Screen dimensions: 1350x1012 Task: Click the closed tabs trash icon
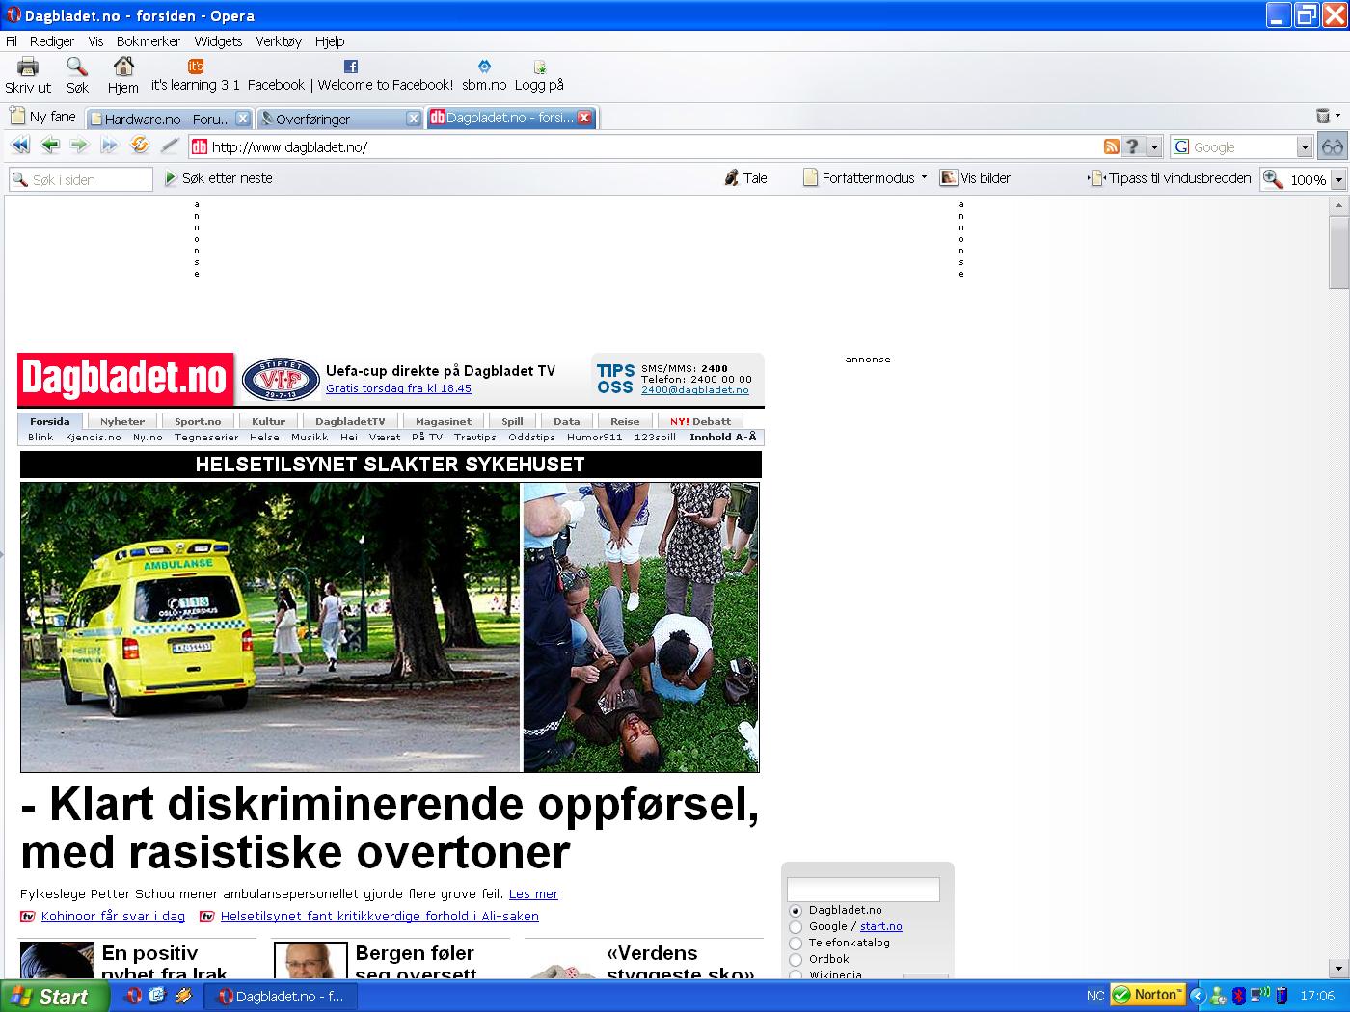(1323, 117)
